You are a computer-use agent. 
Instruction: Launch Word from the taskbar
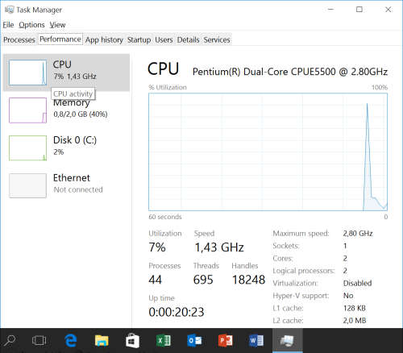pyautogui.click(x=256, y=341)
